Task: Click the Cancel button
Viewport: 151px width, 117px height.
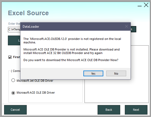Action: click(x=15, y=110)
